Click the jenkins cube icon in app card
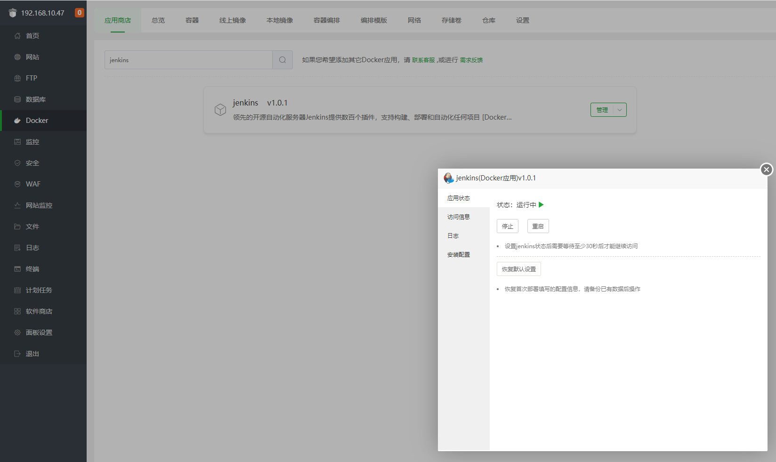 coord(220,110)
